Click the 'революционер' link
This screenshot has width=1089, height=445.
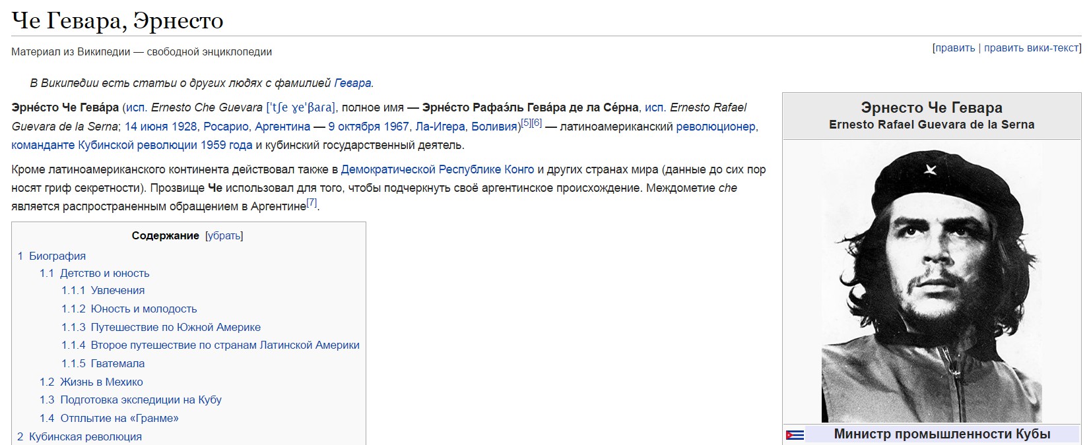716,127
